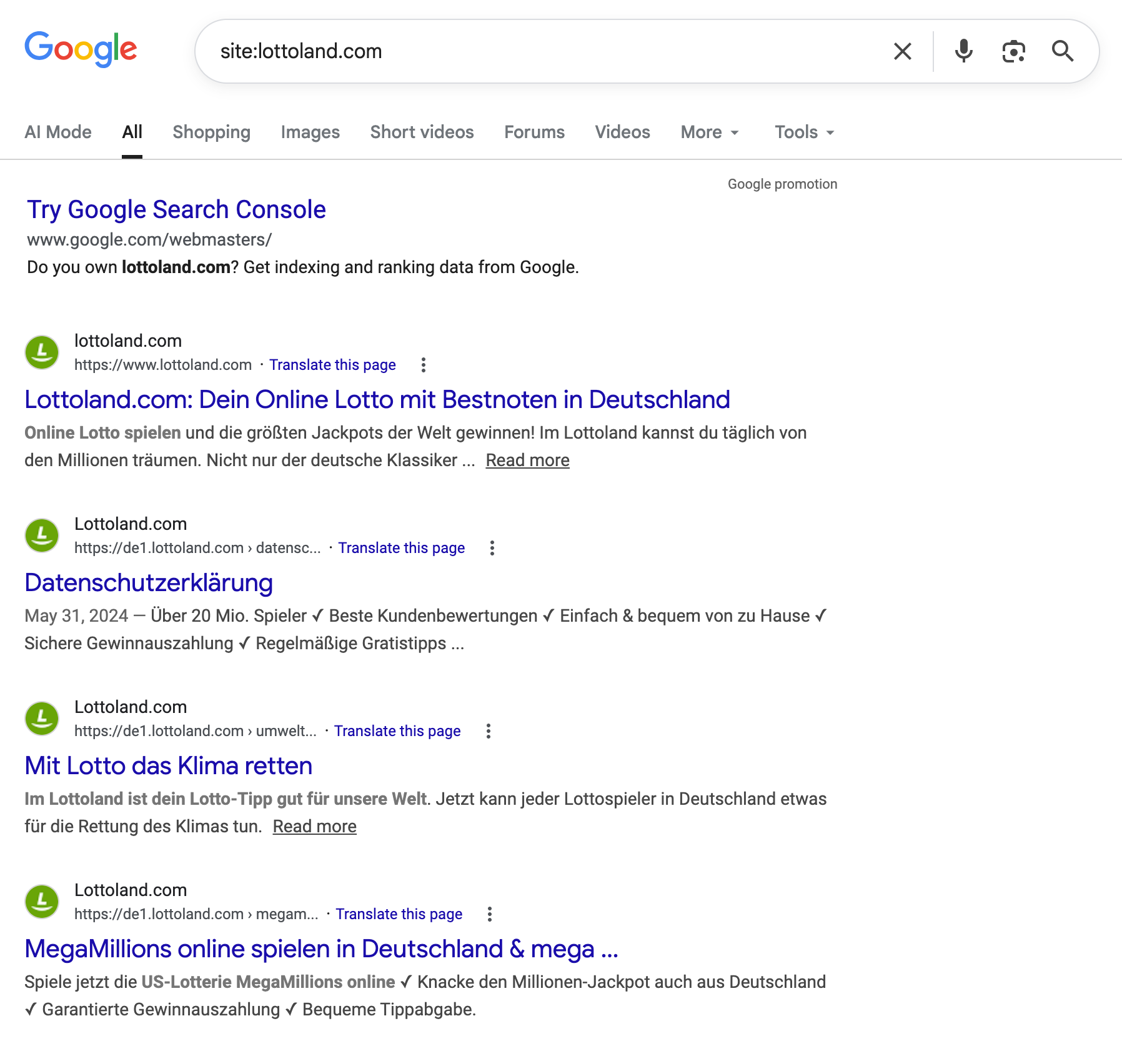Activate voice search with the microphone icon
This screenshot has width=1122, height=1041.
pyautogui.click(x=963, y=51)
